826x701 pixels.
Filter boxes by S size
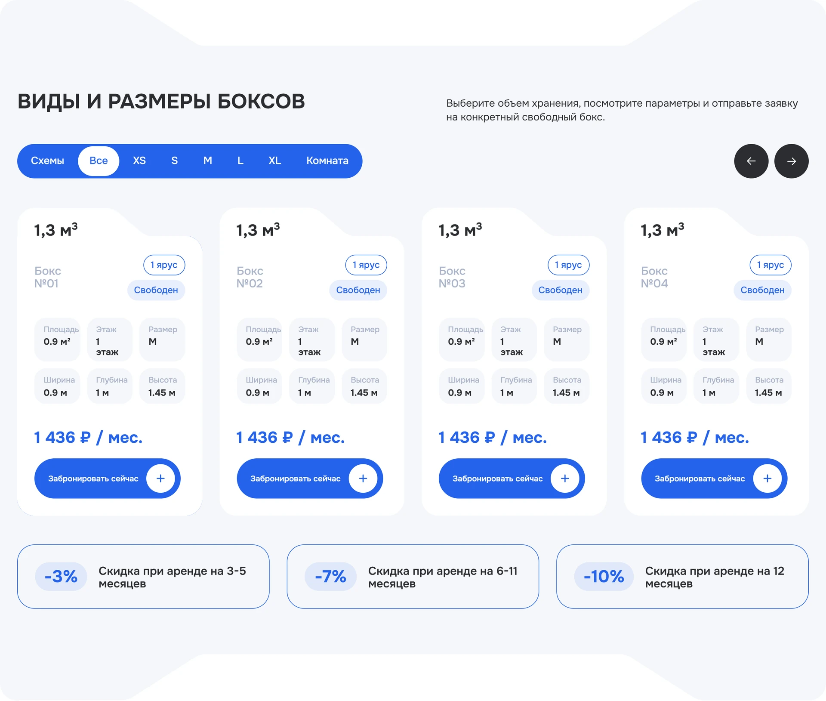click(174, 161)
